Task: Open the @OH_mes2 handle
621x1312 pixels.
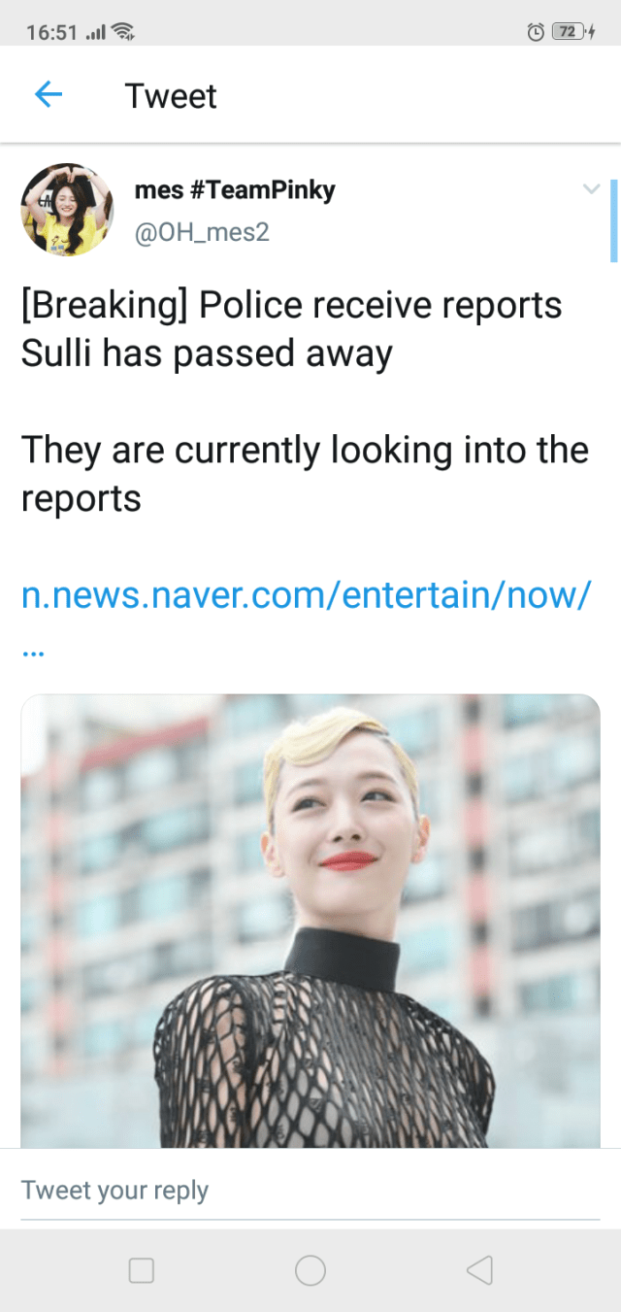Action: point(202,232)
